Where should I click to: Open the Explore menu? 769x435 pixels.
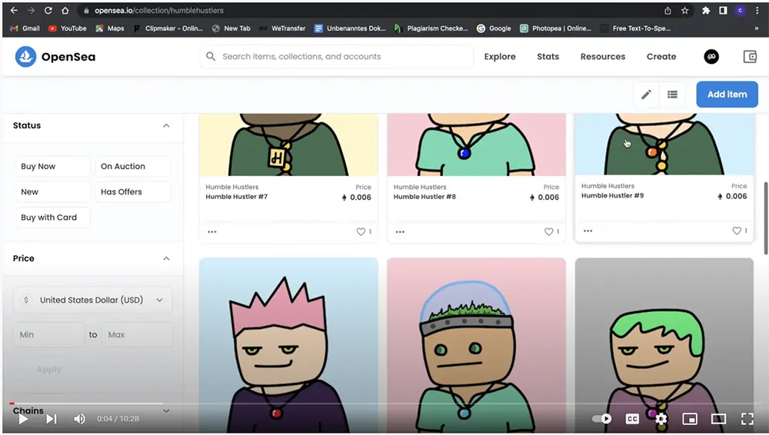[500, 57]
